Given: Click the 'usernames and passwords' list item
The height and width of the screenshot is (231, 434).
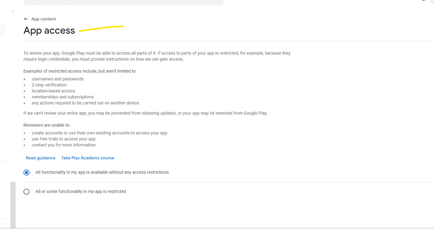Looking at the screenshot, I should 58,79.
